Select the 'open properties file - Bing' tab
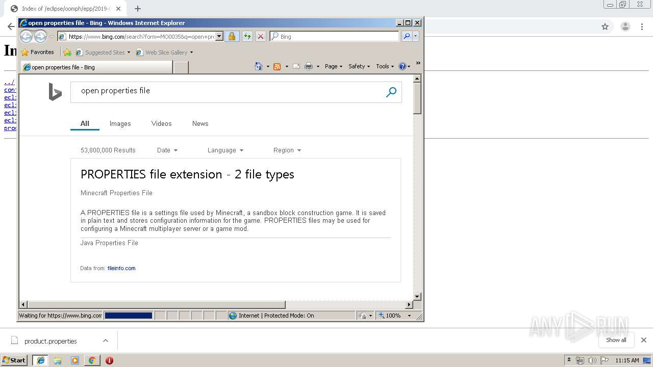653x367 pixels. 96,67
